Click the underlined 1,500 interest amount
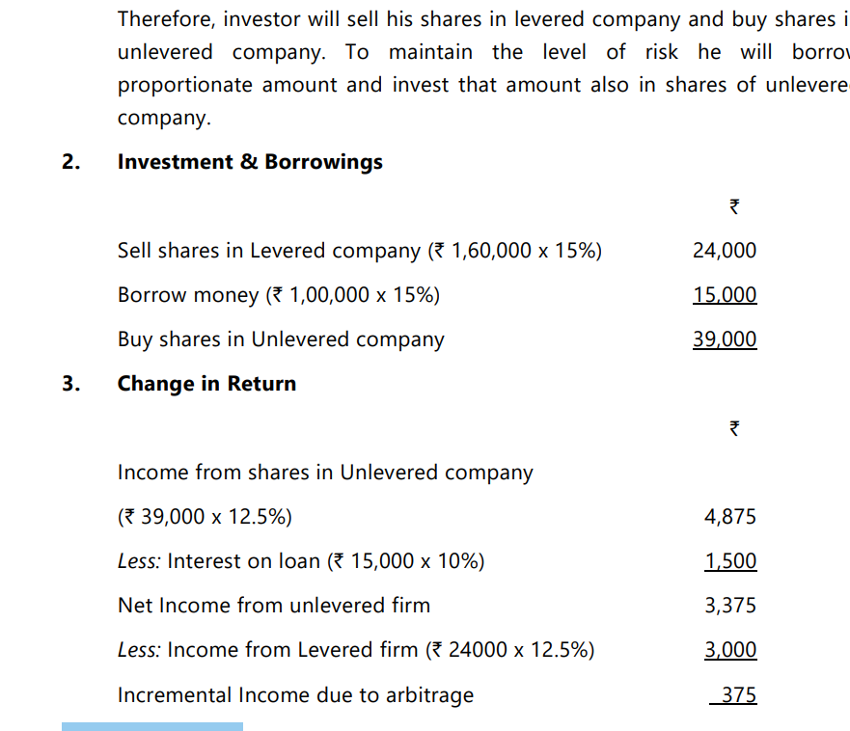Screen dimensions: 850x731 pyautogui.click(x=730, y=561)
